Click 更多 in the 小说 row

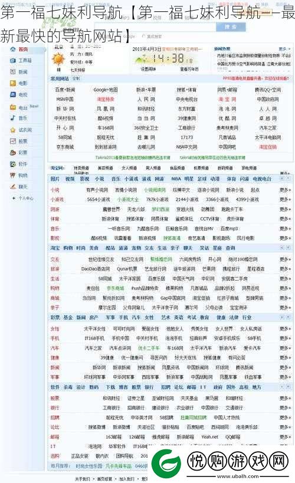click(x=285, y=190)
